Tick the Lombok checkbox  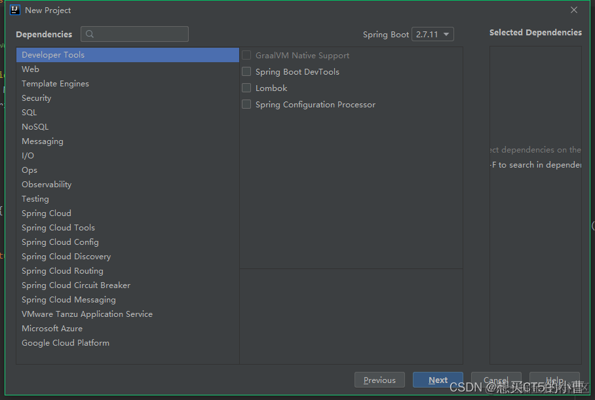pyautogui.click(x=246, y=88)
